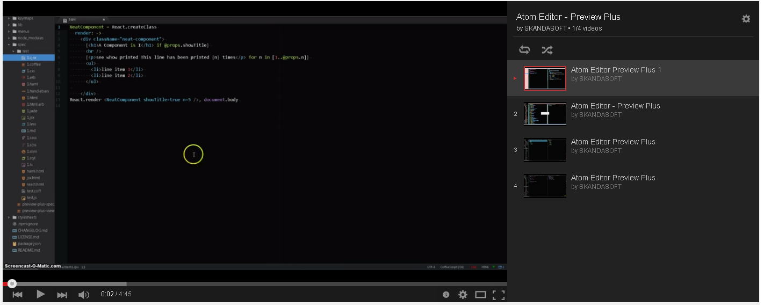Open 1.erb in the file tree
This screenshot has height=307, width=764.
tap(28, 77)
